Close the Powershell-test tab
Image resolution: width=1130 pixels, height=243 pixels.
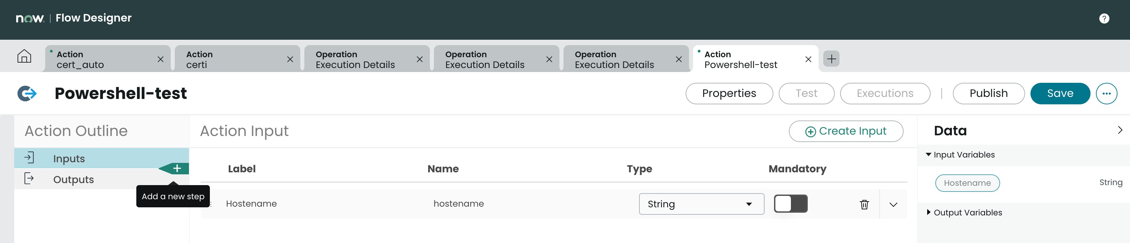pyautogui.click(x=808, y=59)
